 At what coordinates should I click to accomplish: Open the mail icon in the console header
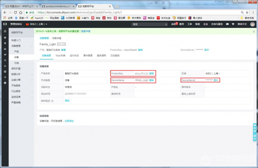coord(227,24)
